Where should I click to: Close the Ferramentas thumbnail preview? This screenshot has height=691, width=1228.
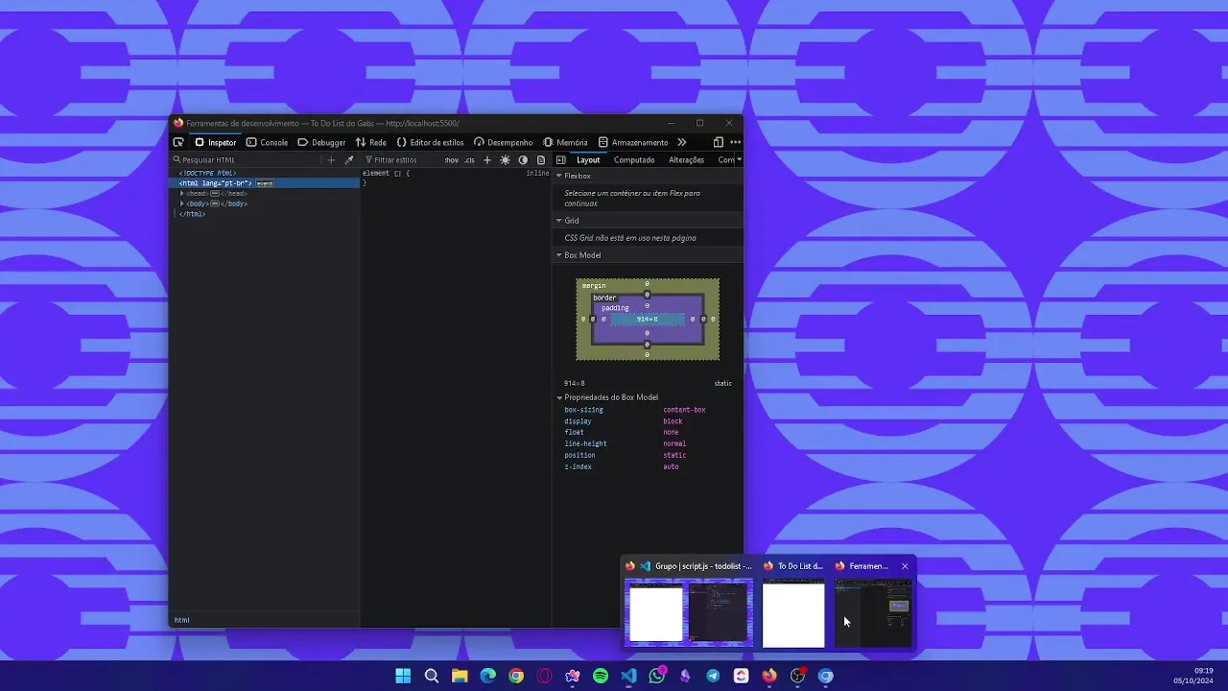tap(905, 566)
